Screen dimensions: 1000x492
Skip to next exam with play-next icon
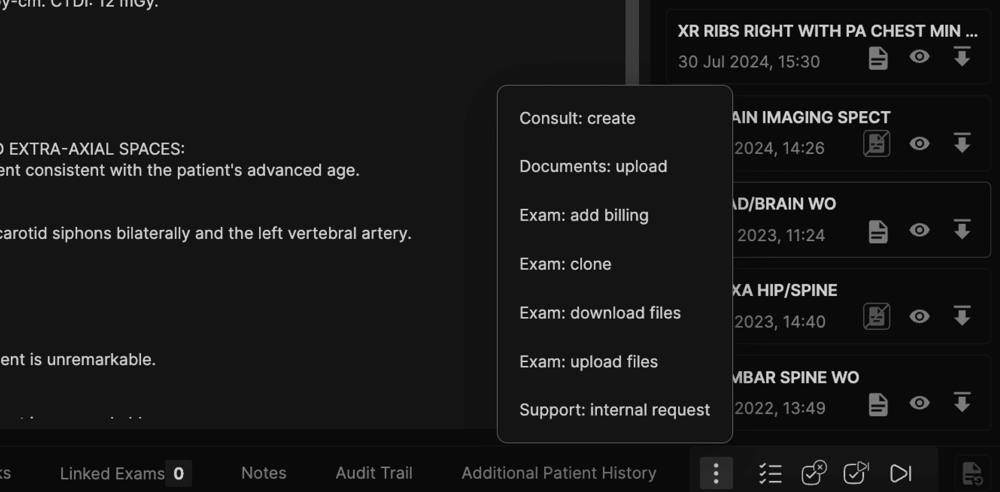point(900,473)
